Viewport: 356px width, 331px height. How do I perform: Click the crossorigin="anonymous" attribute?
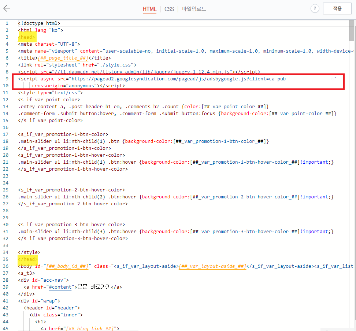(x=64, y=86)
